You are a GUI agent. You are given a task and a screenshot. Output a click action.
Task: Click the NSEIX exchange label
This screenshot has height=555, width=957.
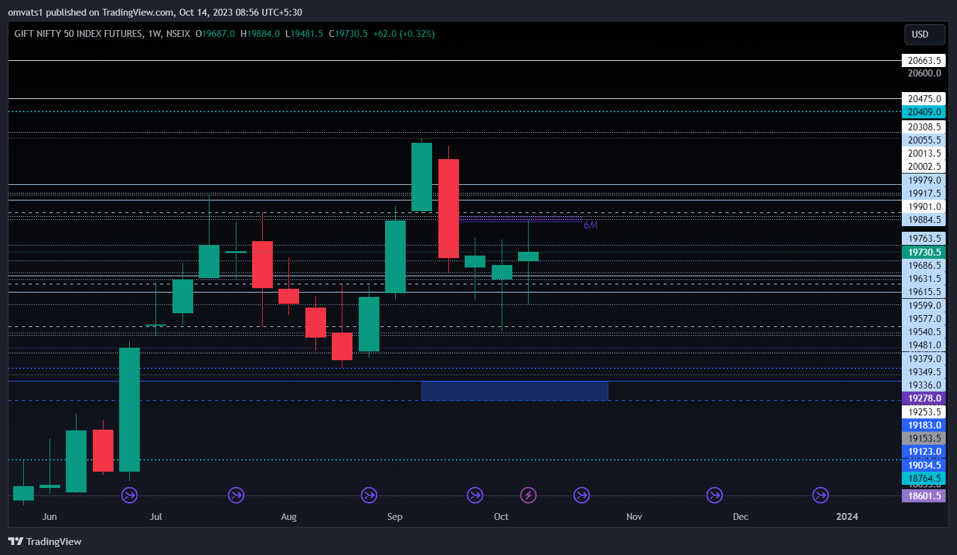click(178, 34)
